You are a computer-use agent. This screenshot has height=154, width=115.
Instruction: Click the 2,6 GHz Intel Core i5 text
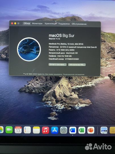click(78, 47)
